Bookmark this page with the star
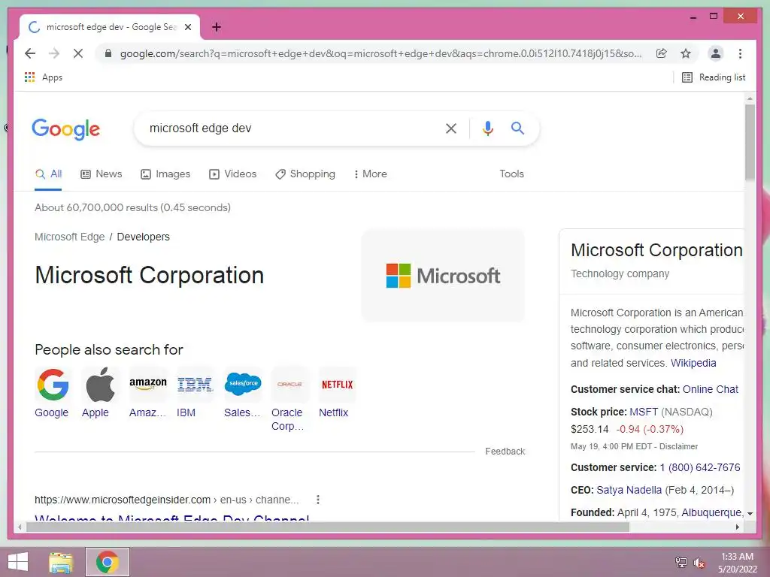770x577 pixels. click(686, 53)
